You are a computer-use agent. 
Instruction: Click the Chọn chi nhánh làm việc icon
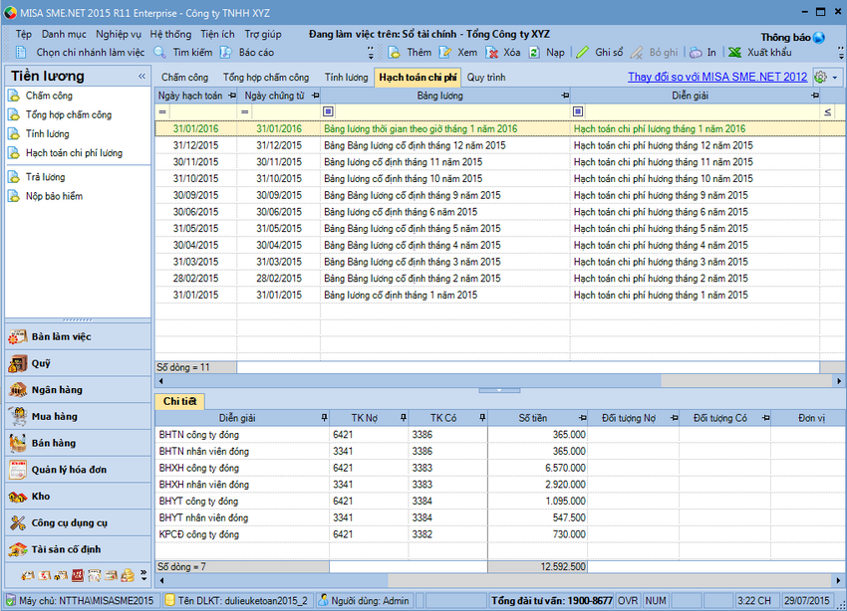point(21,53)
